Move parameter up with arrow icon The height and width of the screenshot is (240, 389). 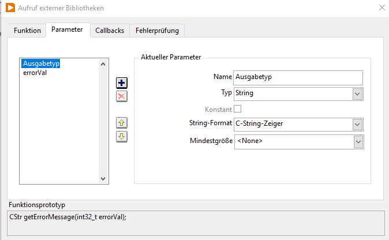pos(122,123)
